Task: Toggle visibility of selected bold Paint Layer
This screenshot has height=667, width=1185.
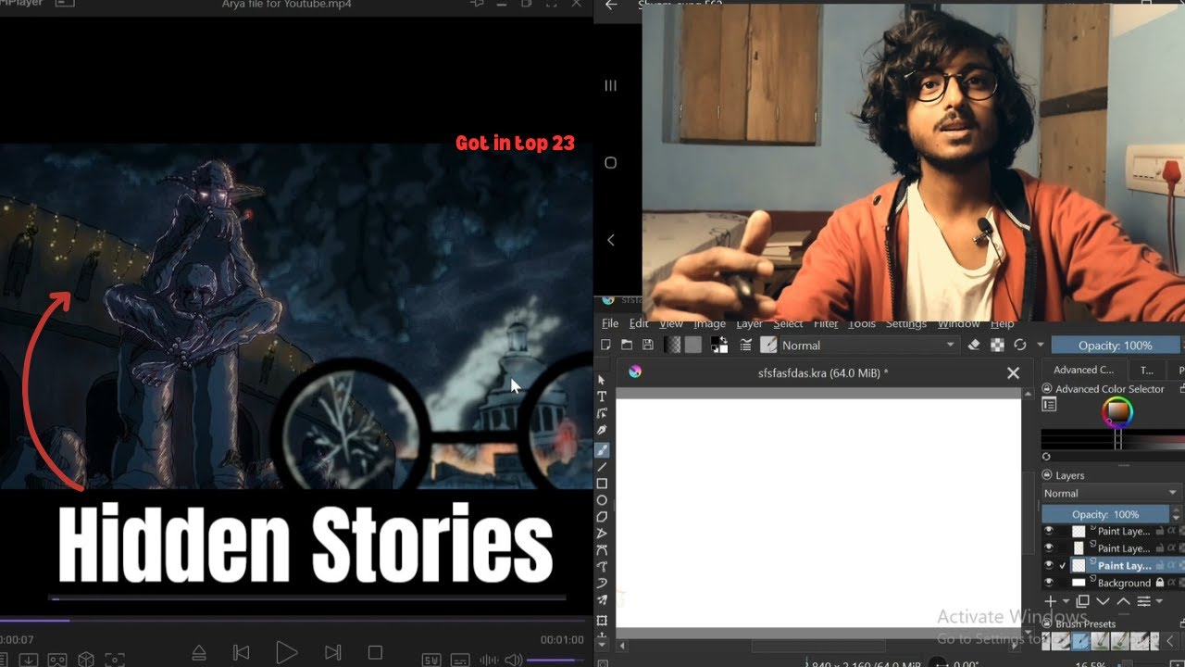Action: [1049, 565]
